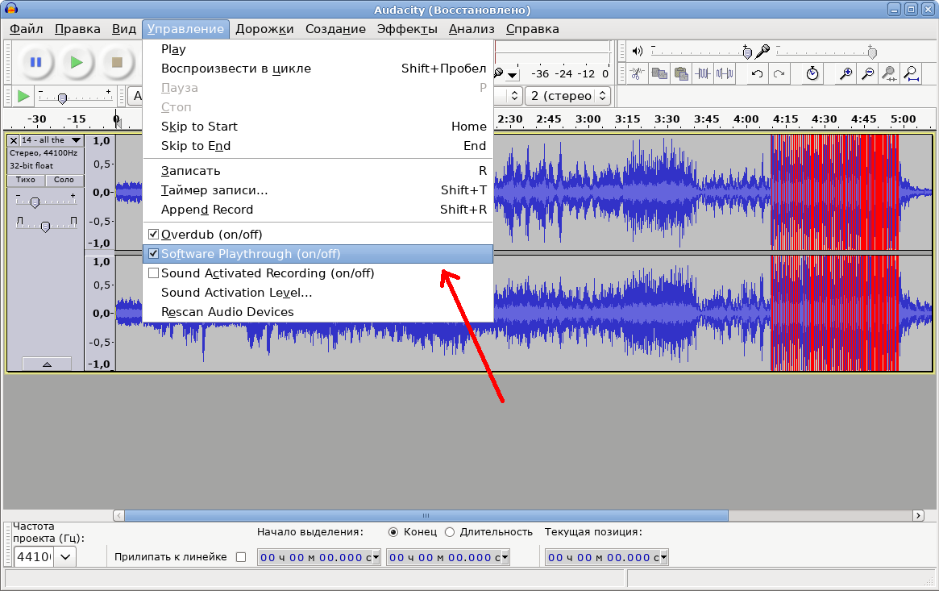Choose Таймер записи... menu entry

click(318, 190)
